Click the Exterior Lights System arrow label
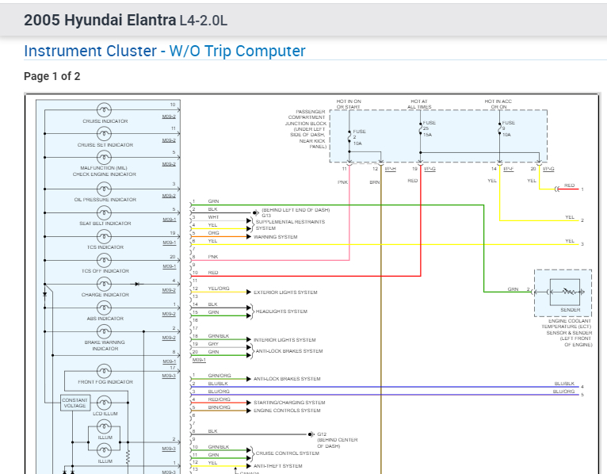 tap(285, 292)
